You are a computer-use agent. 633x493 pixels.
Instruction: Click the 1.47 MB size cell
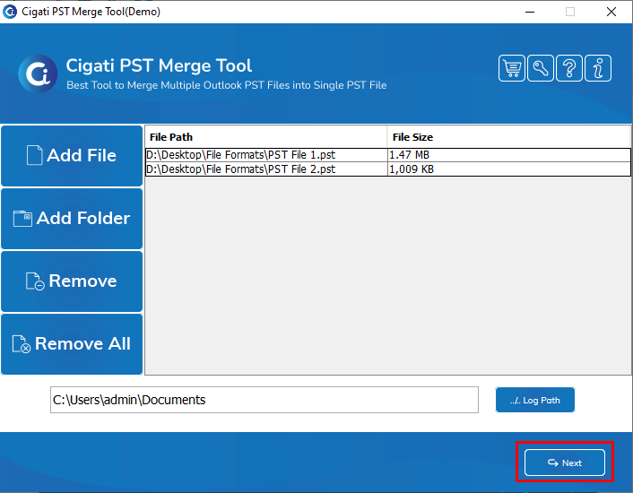[x=508, y=155]
